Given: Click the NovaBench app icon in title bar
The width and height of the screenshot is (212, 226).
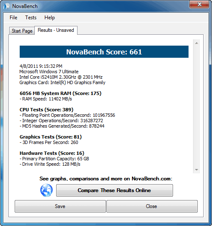Looking at the screenshot, I should tap(7, 6).
